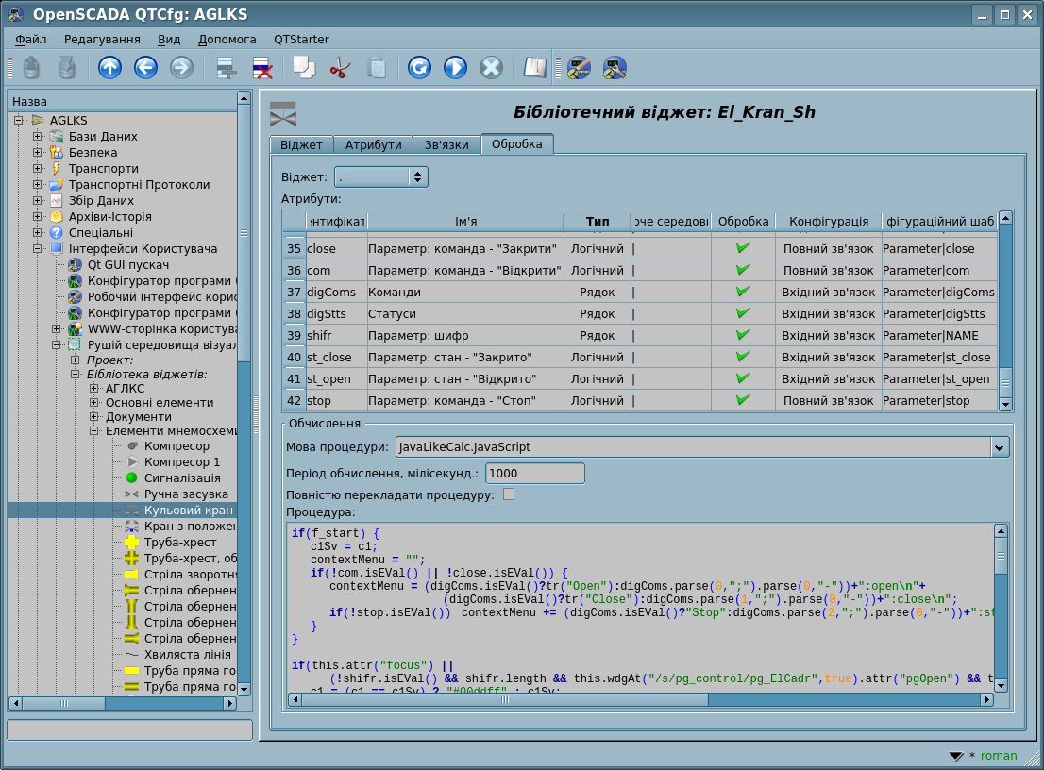Toggle the Обробка checkmark for the digStts row

pos(743,313)
